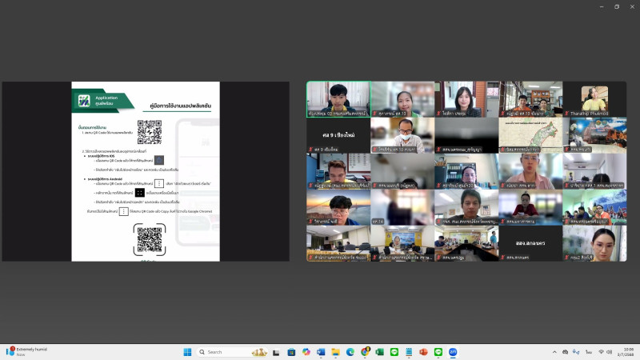
Task: Expand the hidden system tray icons
Action: (554, 352)
